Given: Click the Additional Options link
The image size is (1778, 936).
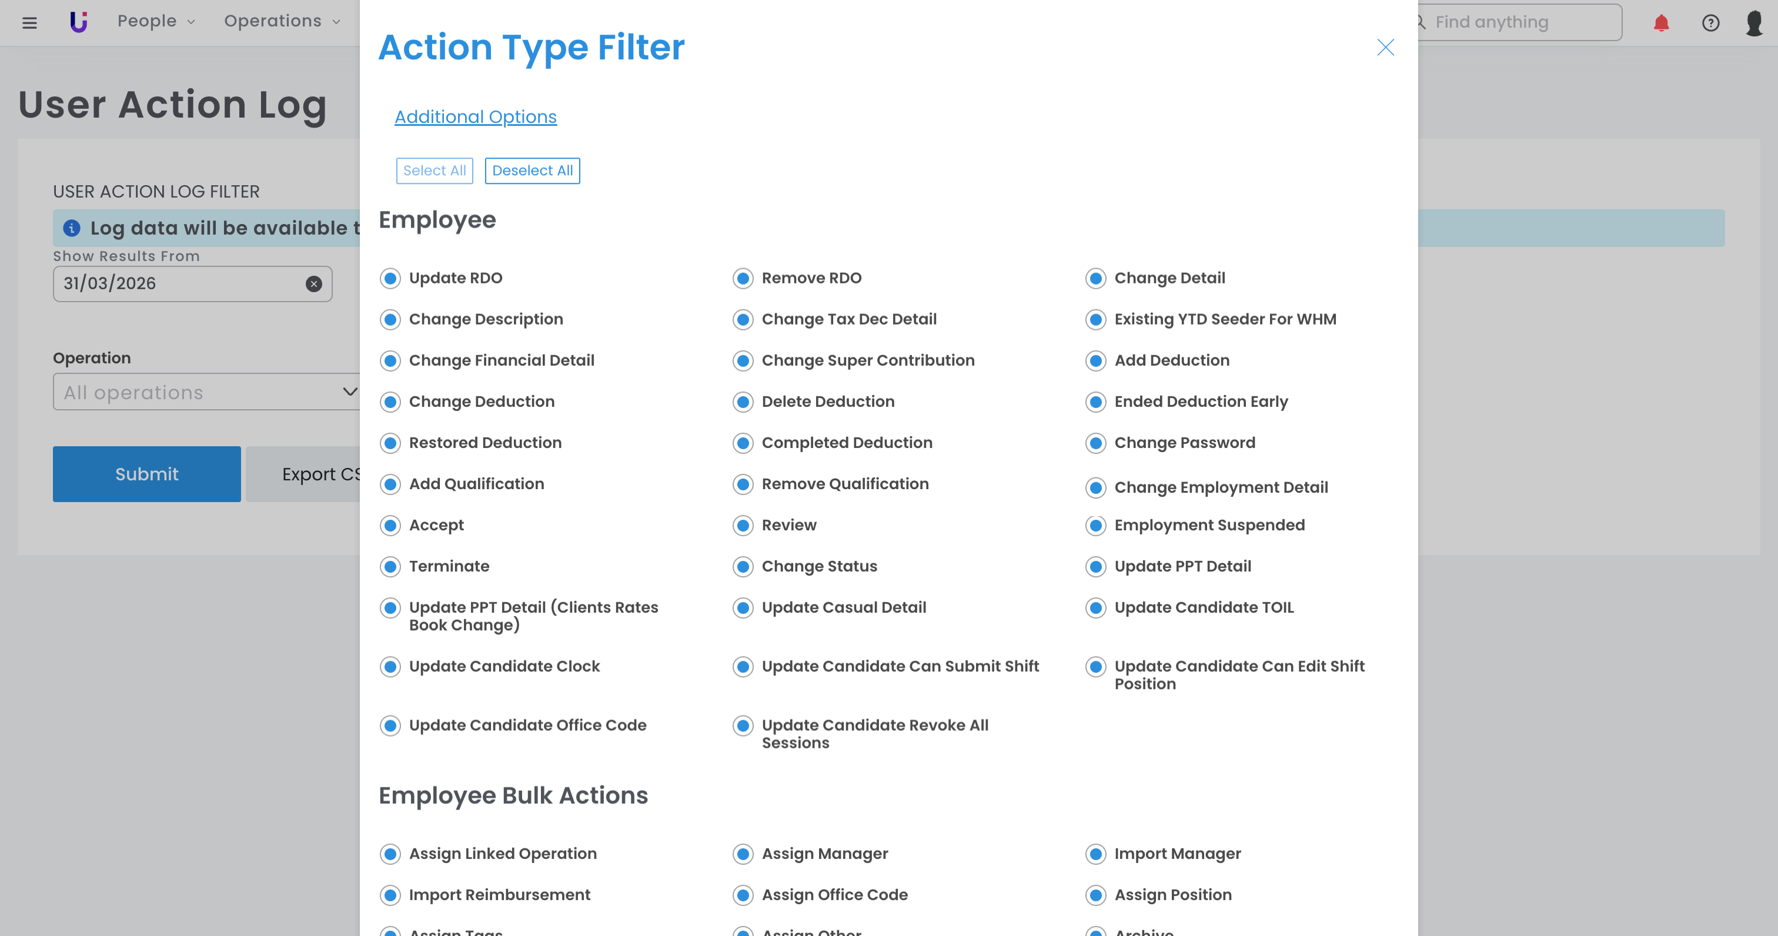Looking at the screenshot, I should click(475, 116).
